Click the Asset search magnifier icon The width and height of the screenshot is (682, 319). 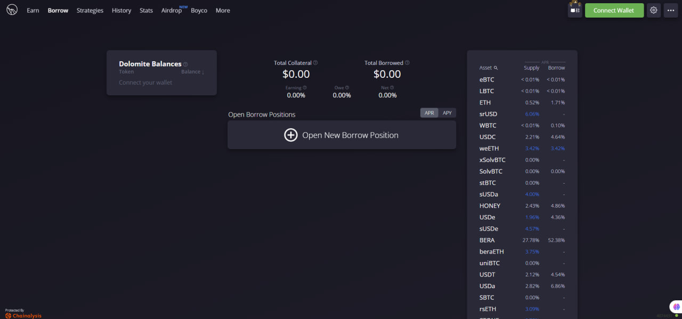[x=496, y=68]
